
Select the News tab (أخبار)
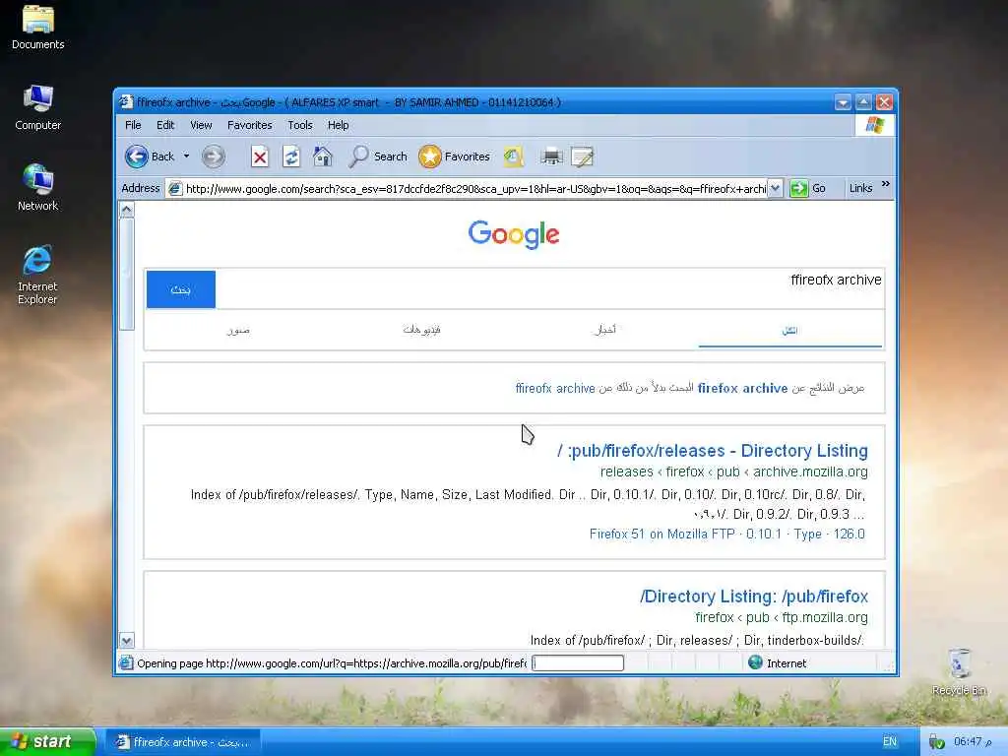click(x=605, y=330)
